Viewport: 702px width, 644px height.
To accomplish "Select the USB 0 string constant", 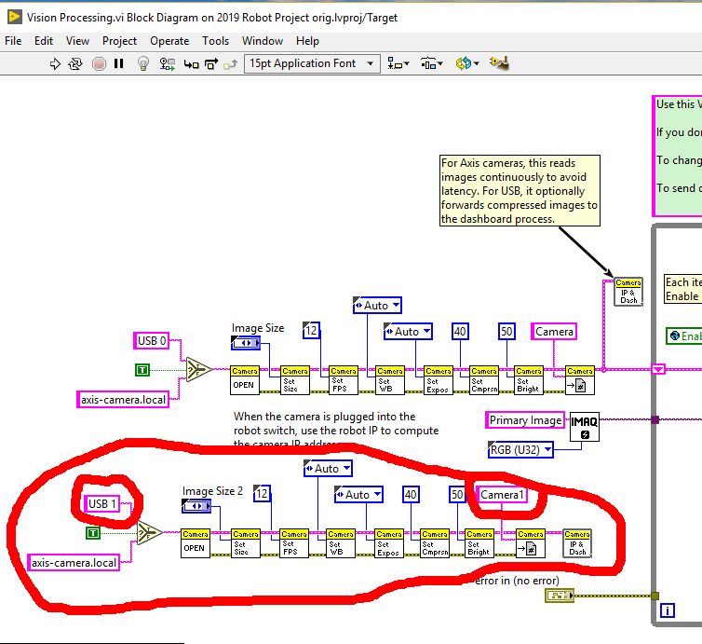I will 152,340.
